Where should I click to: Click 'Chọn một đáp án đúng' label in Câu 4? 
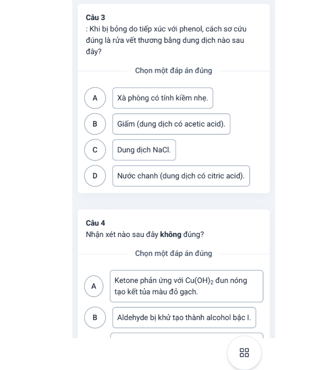pos(174,253)
